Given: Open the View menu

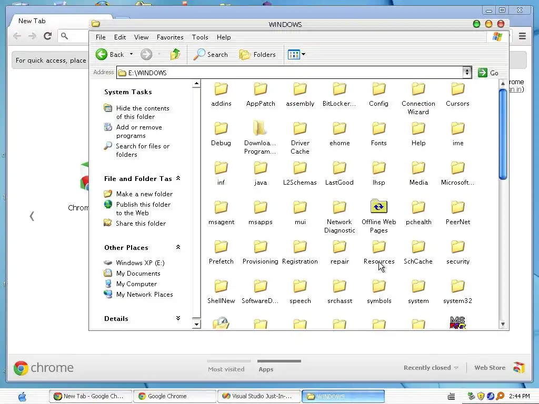Looking at the screenshot, I should coord(141,37).
